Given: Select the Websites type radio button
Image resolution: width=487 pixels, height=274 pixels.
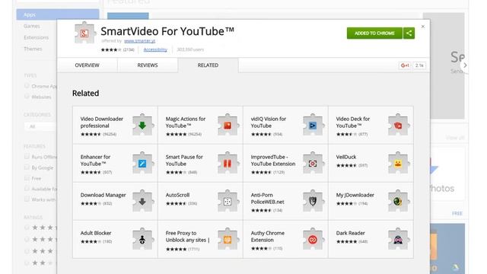Looking at the screenshot, I should point(27,97).
